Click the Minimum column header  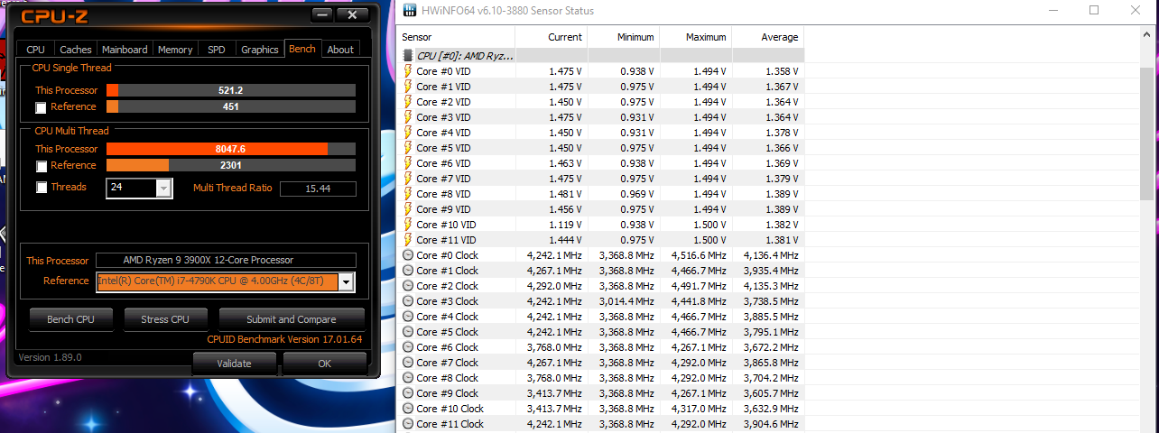click(624, 37)
